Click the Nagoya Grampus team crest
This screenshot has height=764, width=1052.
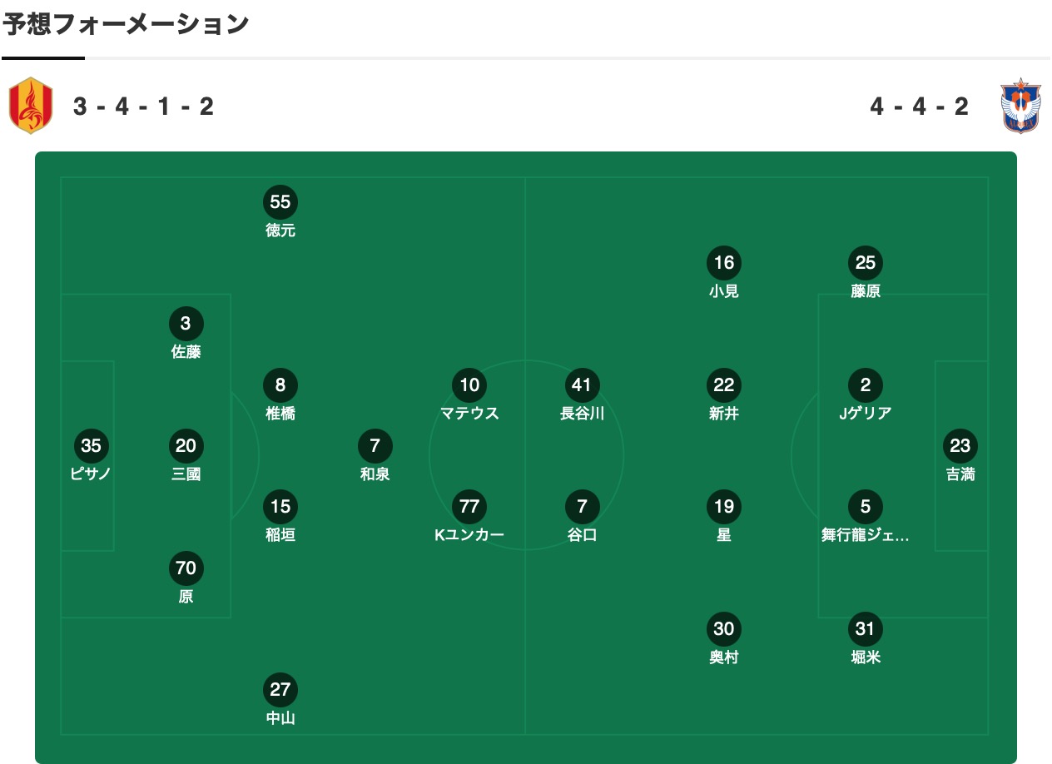(31, 106)
